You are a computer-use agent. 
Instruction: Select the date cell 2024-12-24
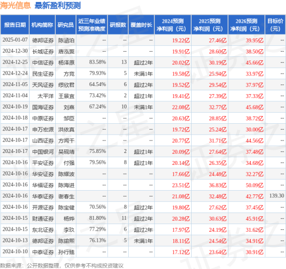click(x=15, y=73)
